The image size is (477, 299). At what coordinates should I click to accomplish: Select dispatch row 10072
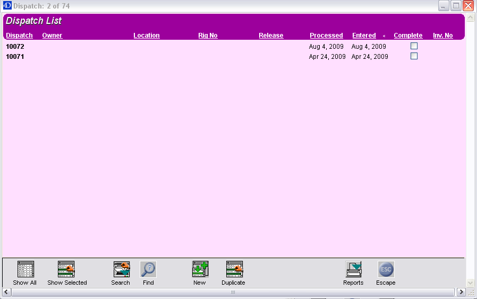[15, 47]
